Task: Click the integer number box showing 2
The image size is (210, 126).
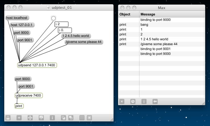Action: point(61,24)
